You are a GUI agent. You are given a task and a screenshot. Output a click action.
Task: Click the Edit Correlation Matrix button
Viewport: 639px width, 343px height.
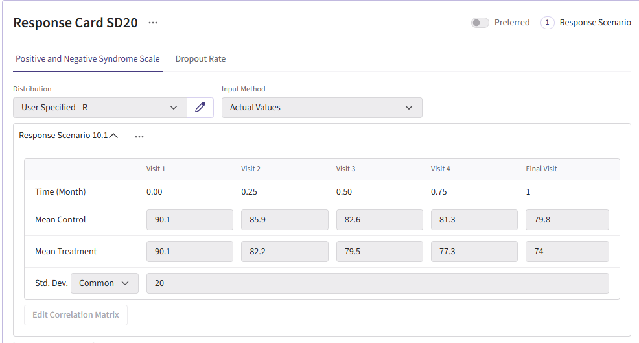click(76, 315)
